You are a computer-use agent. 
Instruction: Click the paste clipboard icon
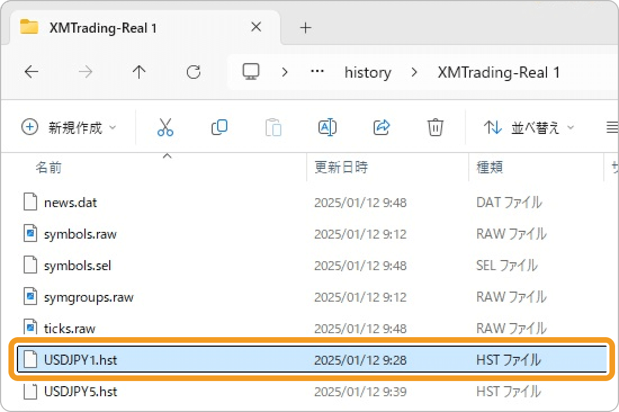point(273,127)
